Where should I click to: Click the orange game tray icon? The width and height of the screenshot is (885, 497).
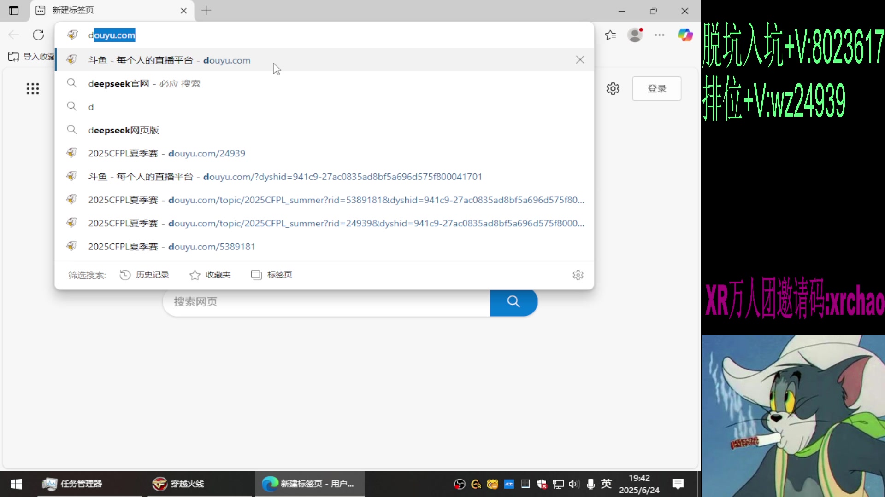pos(476,484)
